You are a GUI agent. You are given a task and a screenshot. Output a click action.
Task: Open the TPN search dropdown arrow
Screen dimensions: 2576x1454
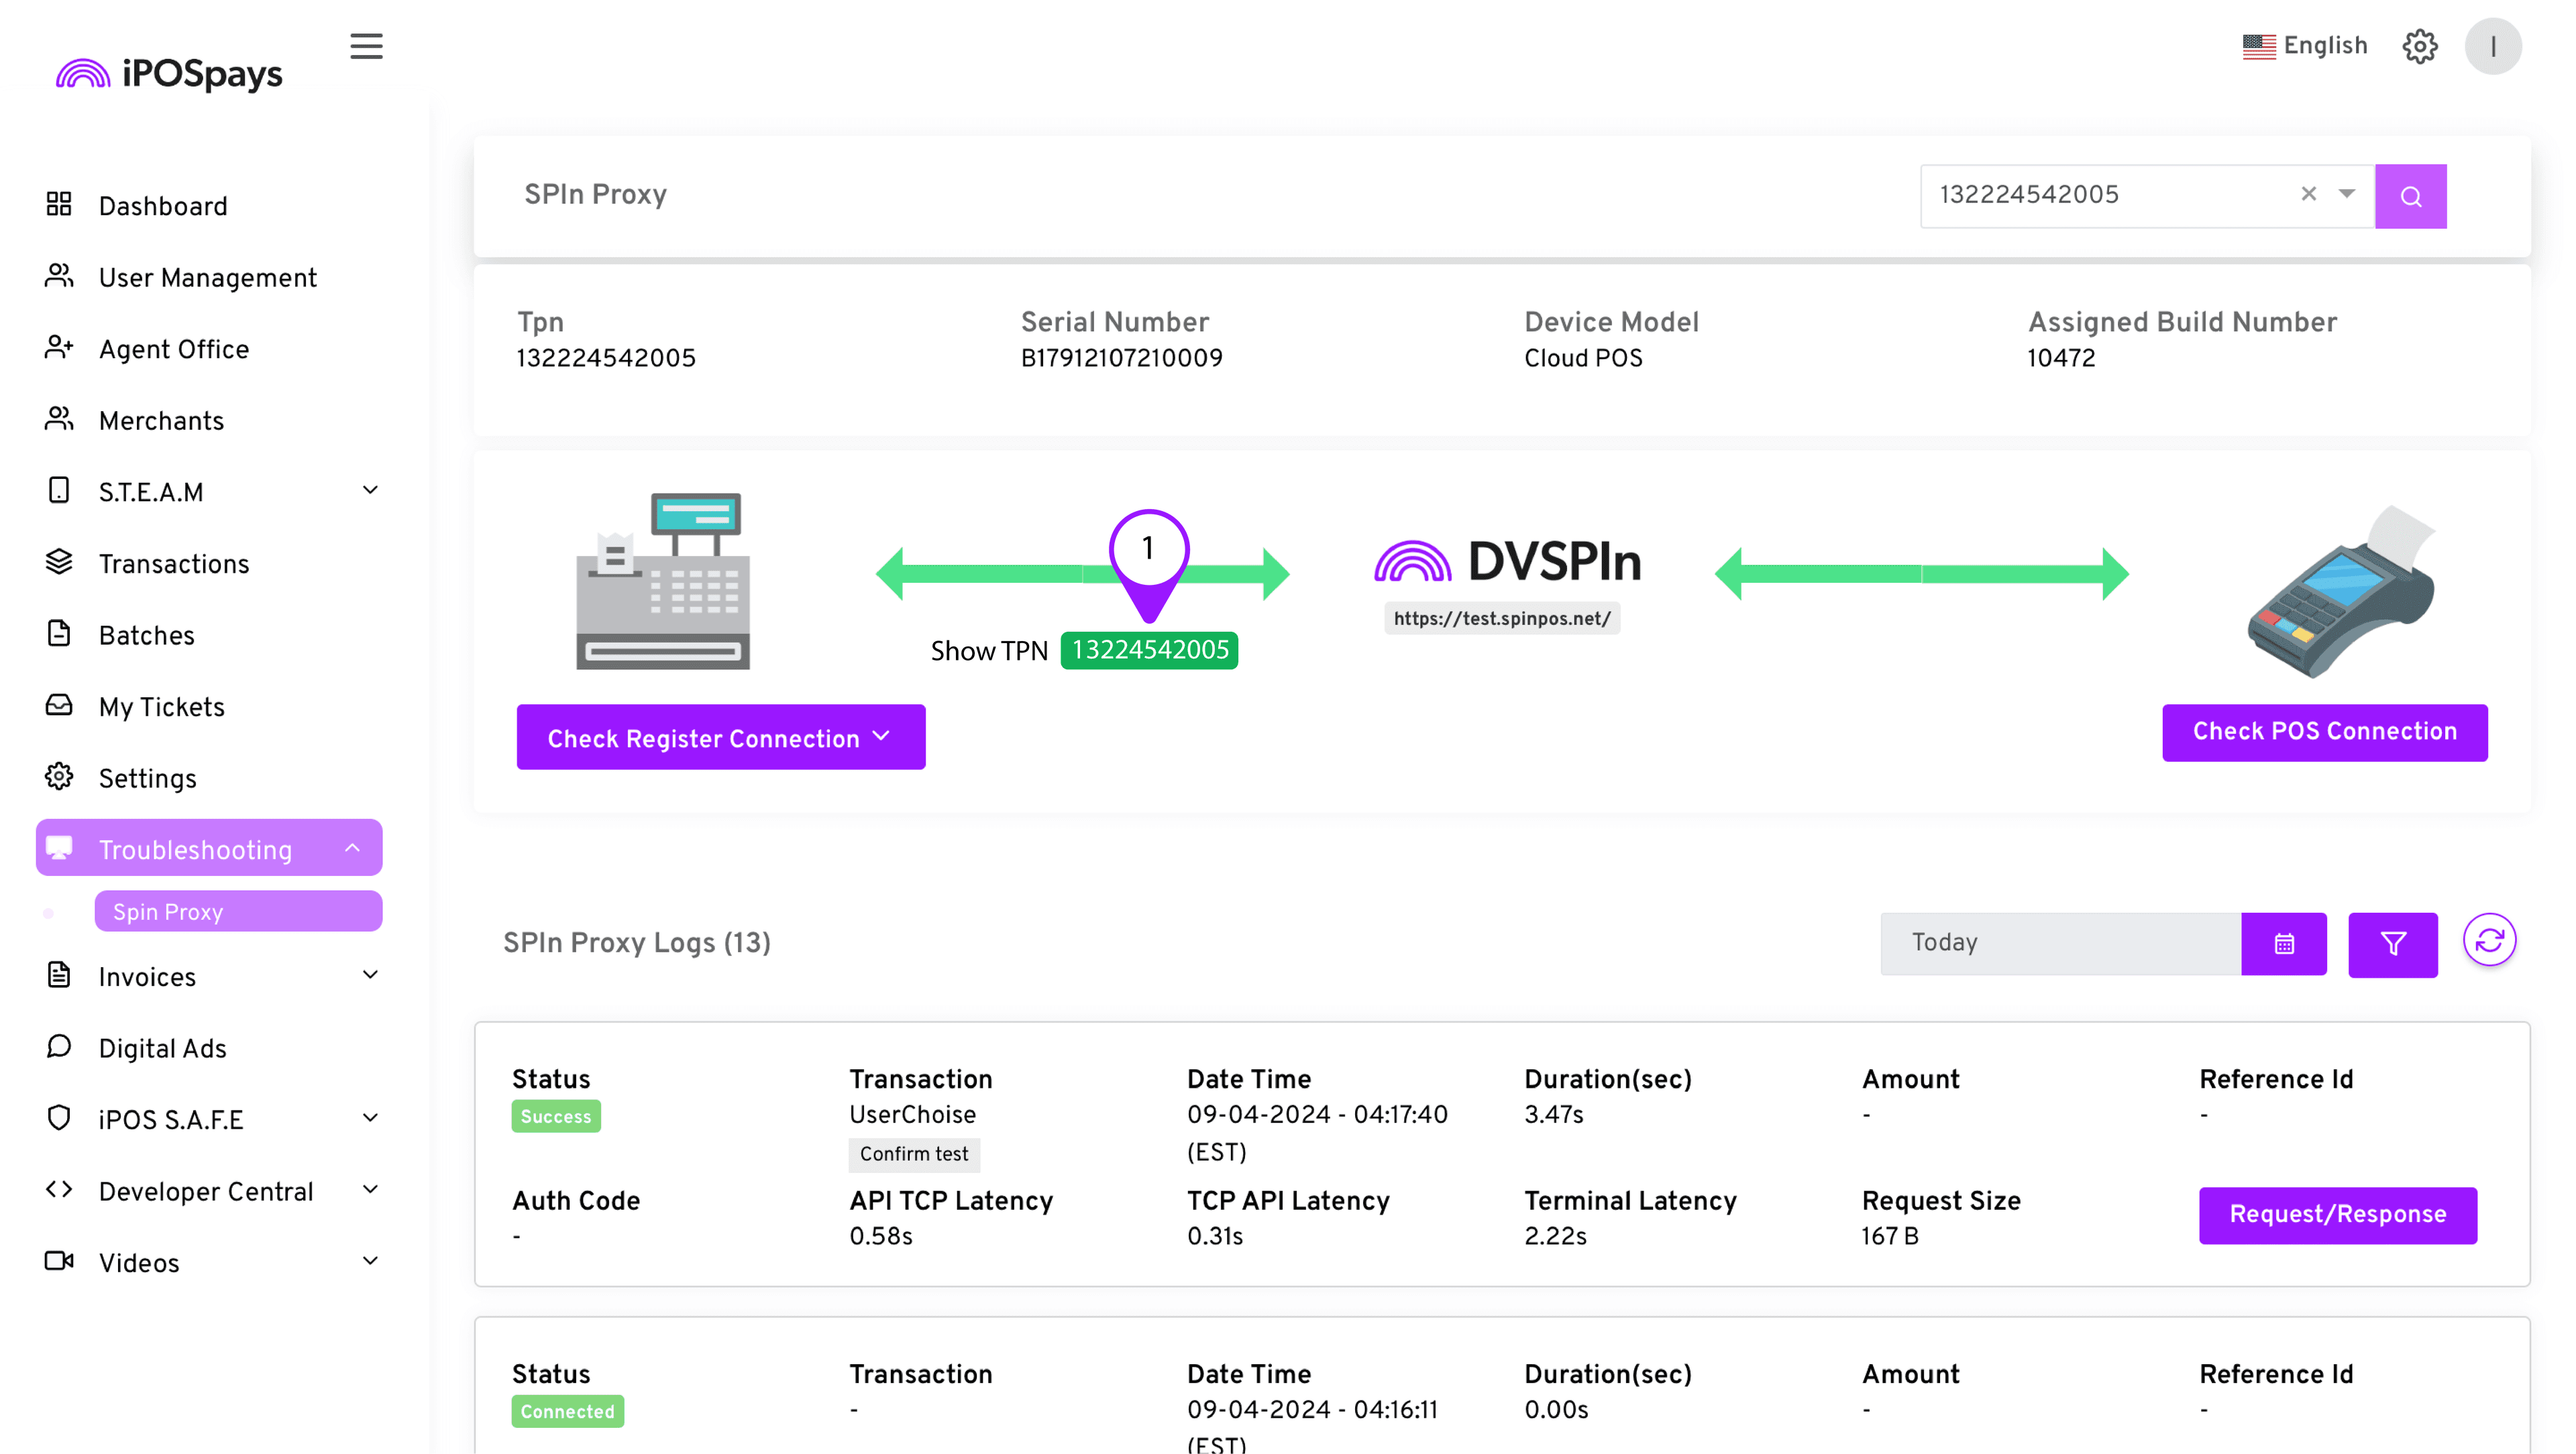point(2346,194)
